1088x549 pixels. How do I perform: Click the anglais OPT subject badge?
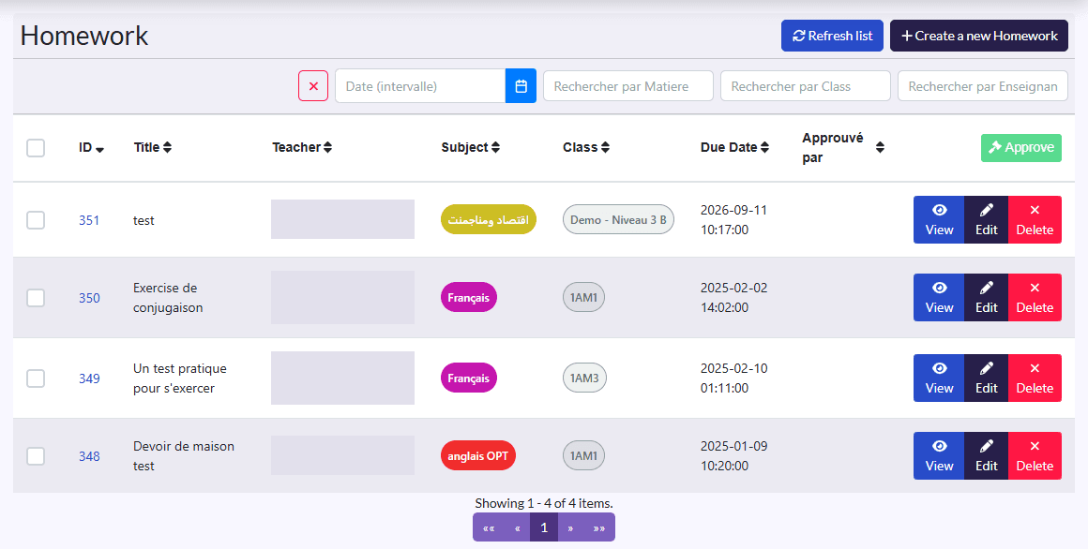[478, 455]
